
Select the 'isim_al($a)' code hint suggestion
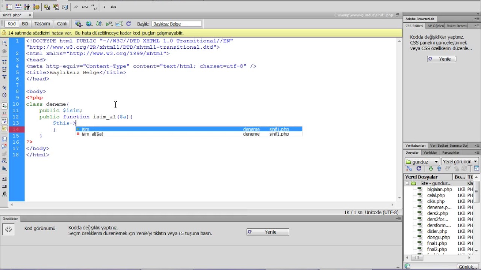tap(189, 134)
